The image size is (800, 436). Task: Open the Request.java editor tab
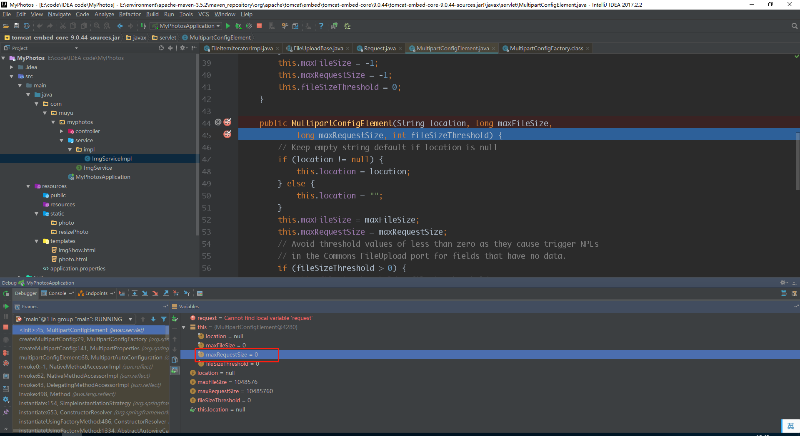point(379,48)
